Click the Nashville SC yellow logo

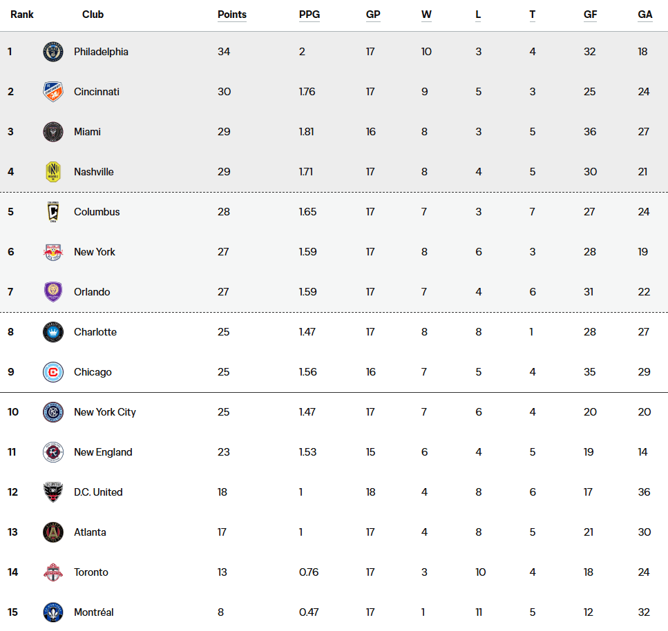pos(53,172)
